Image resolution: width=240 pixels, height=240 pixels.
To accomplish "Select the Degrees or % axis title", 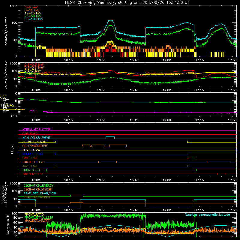I will (x=8, y=225).
